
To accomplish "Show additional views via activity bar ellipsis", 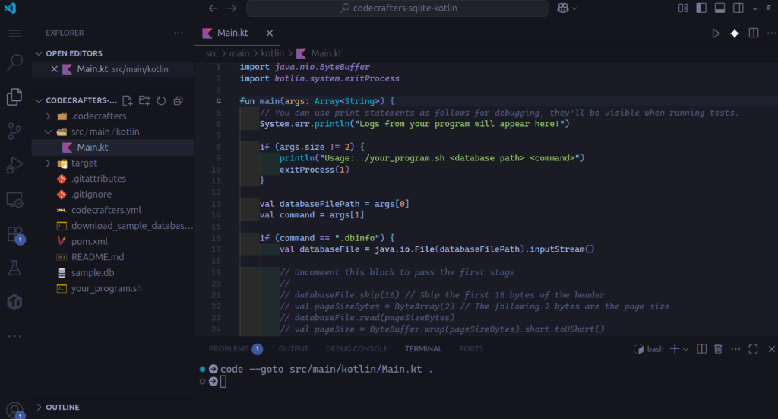I will pos(15,336).
